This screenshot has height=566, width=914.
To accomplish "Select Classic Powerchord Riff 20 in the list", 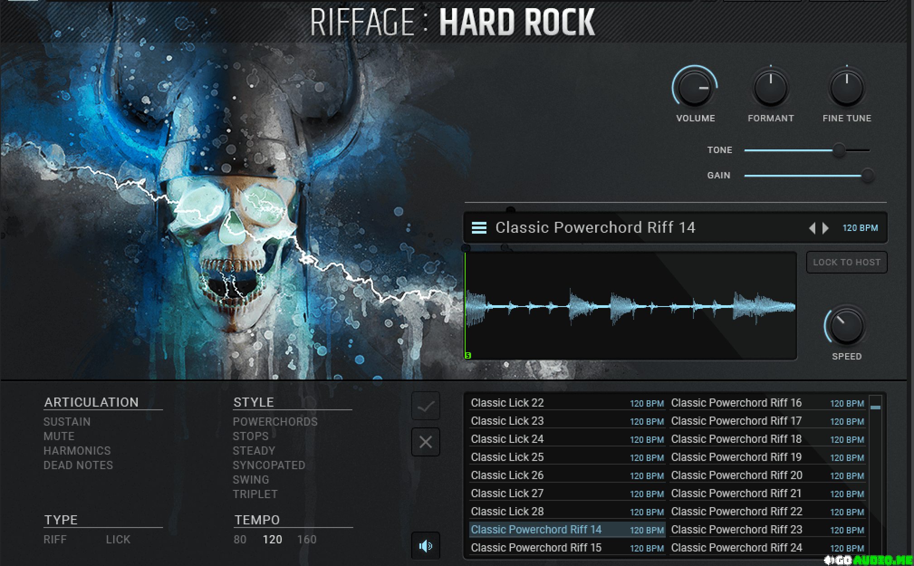I will 768,475.
